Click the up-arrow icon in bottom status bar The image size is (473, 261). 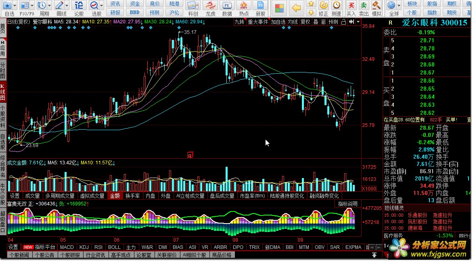[375, 255]
